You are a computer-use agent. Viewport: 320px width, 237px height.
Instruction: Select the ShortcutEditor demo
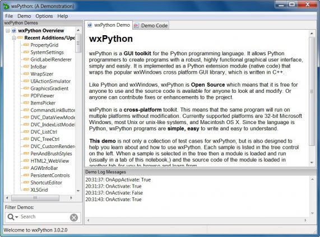tap(46, 183)
